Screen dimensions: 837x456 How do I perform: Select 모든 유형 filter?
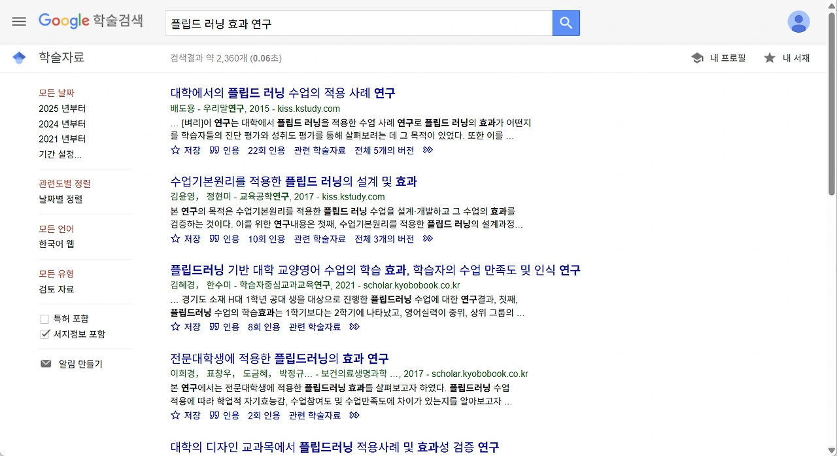coord(56,274)
